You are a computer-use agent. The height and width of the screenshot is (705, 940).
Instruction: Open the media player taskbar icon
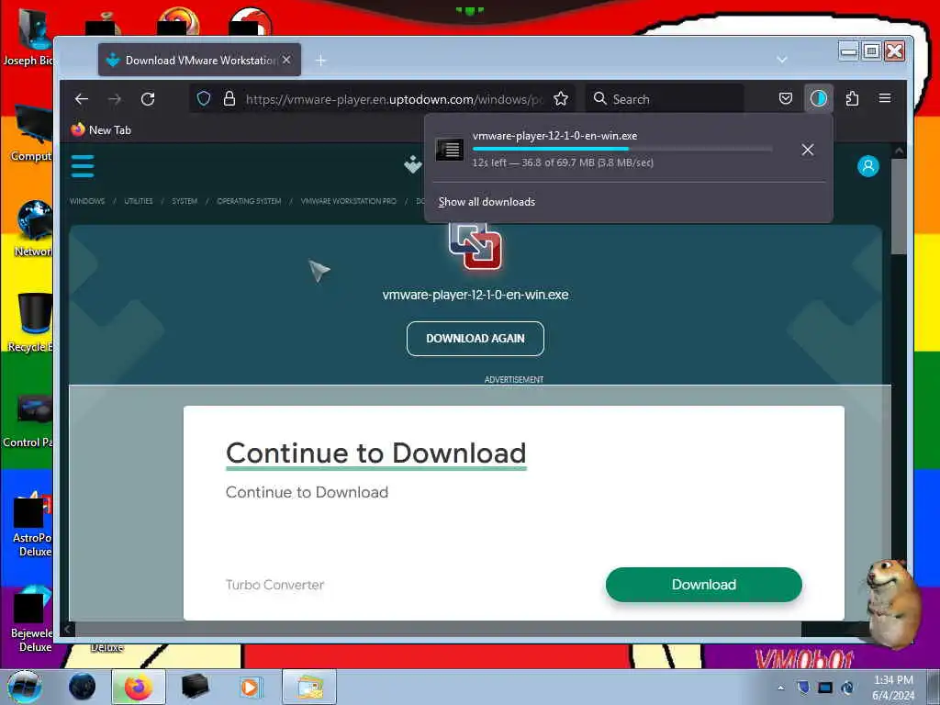point(250,687)
